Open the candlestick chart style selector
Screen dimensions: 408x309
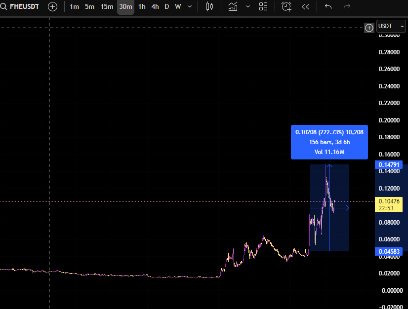(x=209, y=7)
